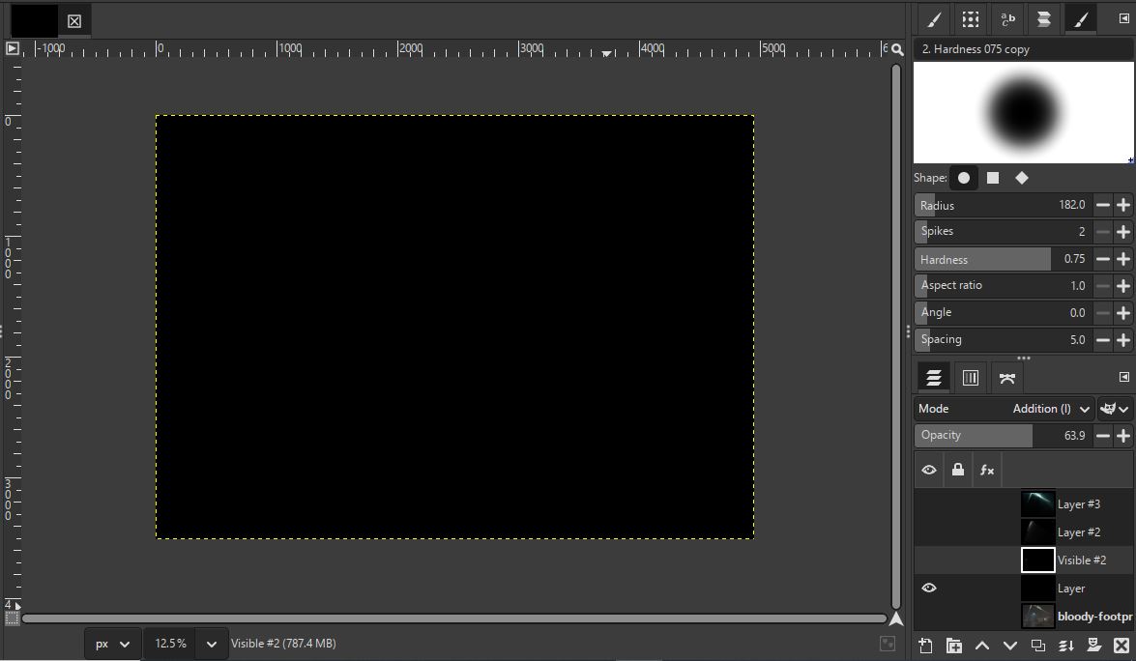The image size is (1136, 661).
Task: Select the active Brush Editor tab
Action: tap(1080, 19)
